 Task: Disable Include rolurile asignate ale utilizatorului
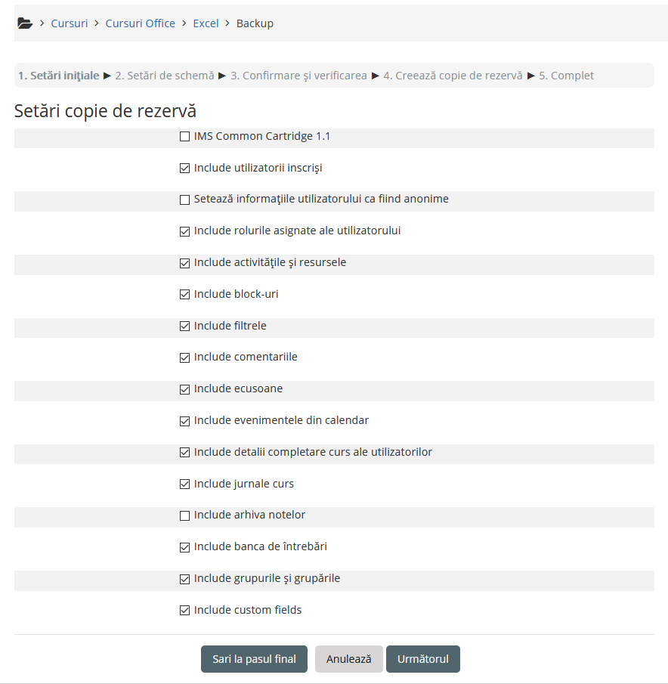point(184,231)
